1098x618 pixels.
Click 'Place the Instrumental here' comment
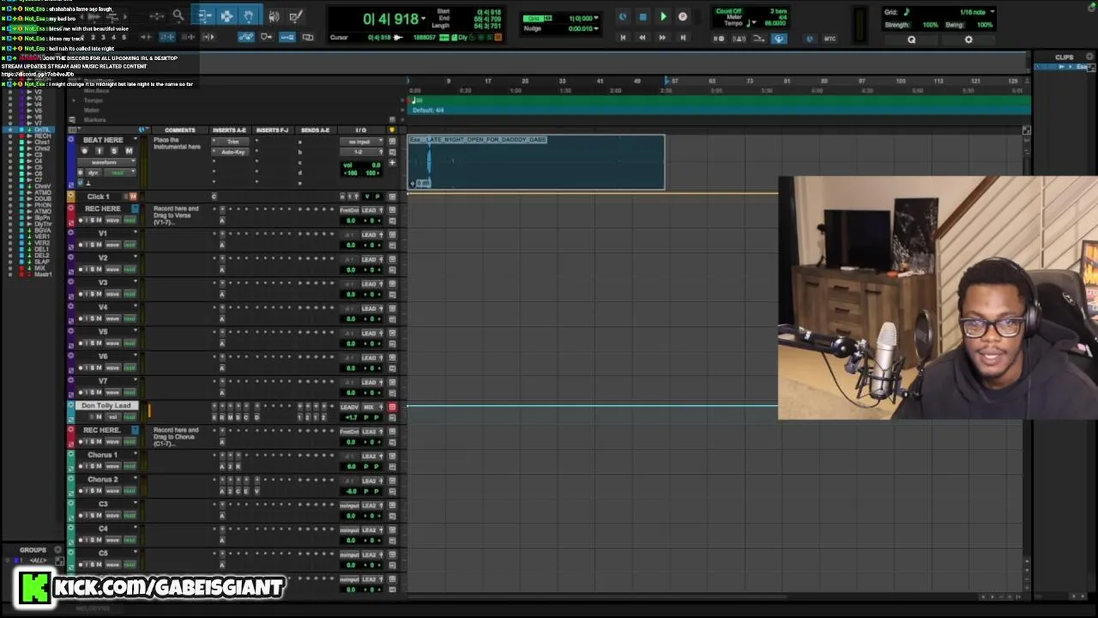pos(177,143)
